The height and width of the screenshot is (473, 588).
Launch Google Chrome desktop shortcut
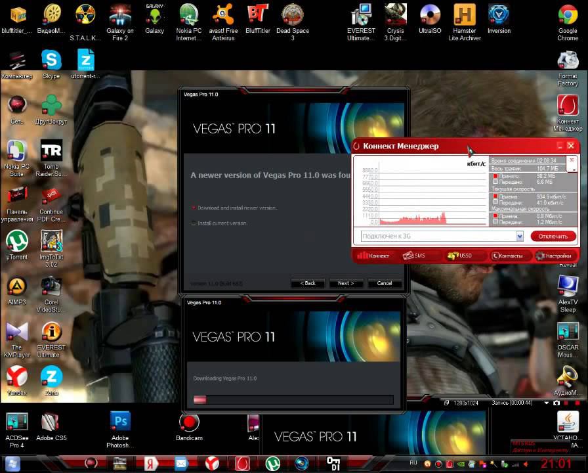pos(568,22)
